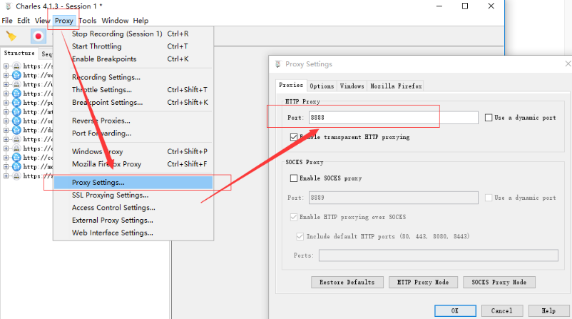Click the Charles icon in the title bar
Image resolution: width=572 pixels, height=319 pixels.
coord(9,6)
